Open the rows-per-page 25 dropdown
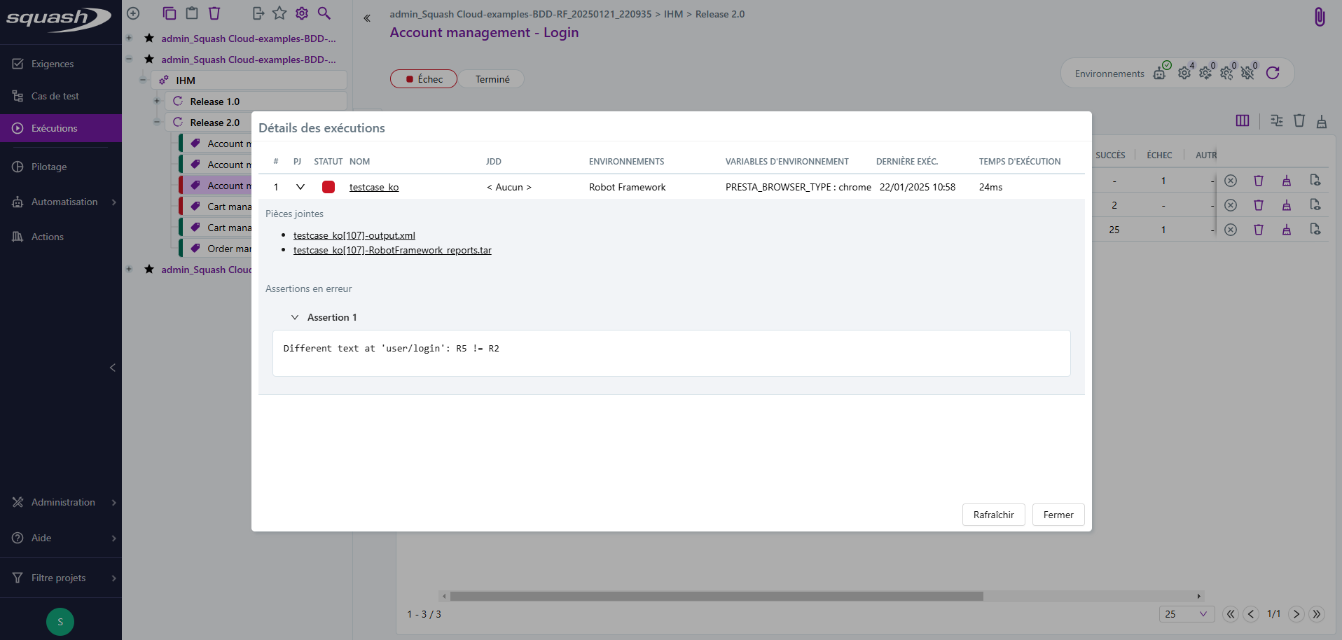Image resolution: width=1342 pixels, height=640 pixels. click(x=1186, y=614)
